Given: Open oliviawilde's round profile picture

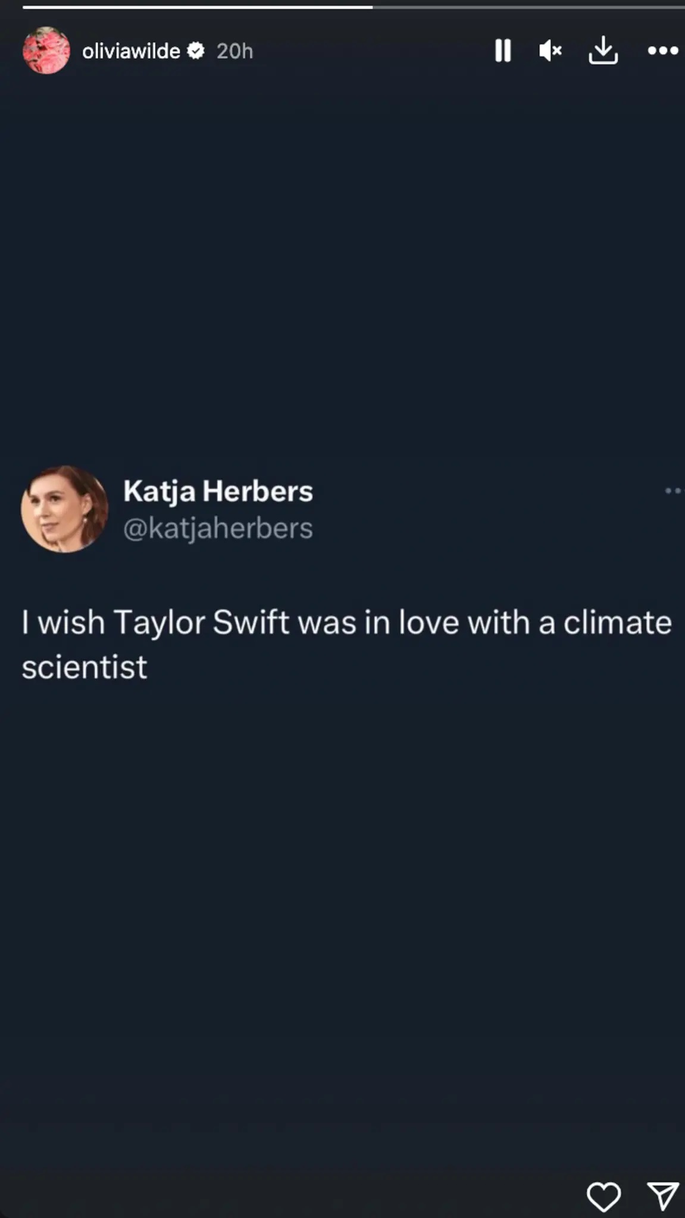Looking at the screenshot, I should click(x=46, y=51).
